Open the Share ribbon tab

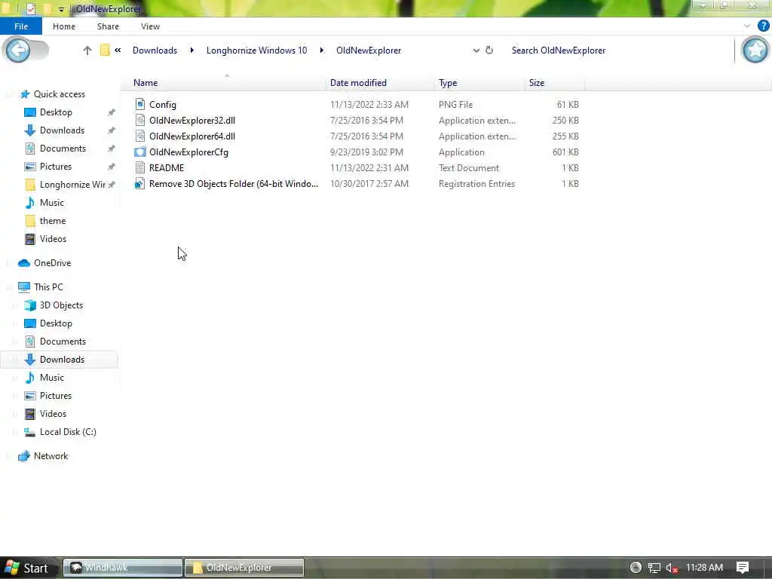click(x=108, y=26)
